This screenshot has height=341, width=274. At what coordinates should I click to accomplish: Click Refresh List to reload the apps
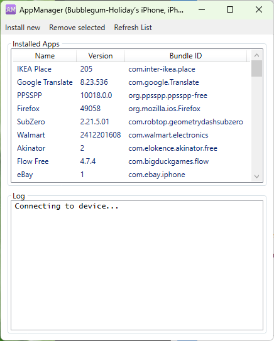tap(133, 28)
